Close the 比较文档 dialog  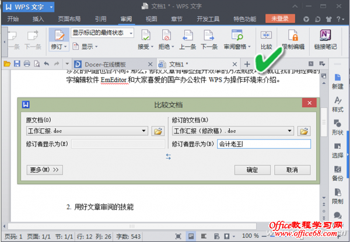pyautogui.click(x=309, y=103)
